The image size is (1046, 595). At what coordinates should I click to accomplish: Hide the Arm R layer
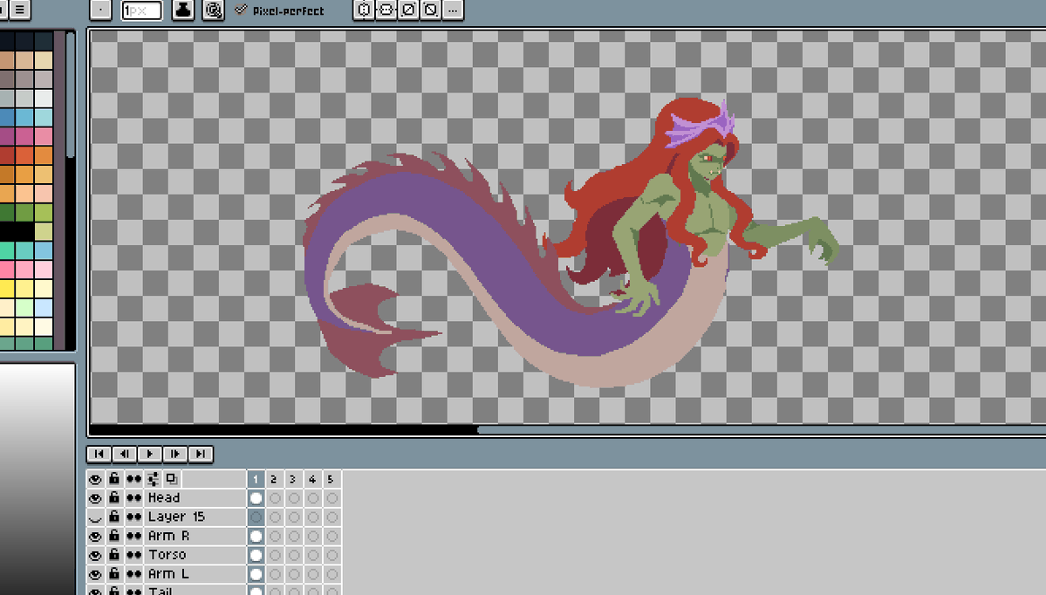pos(95,537)
